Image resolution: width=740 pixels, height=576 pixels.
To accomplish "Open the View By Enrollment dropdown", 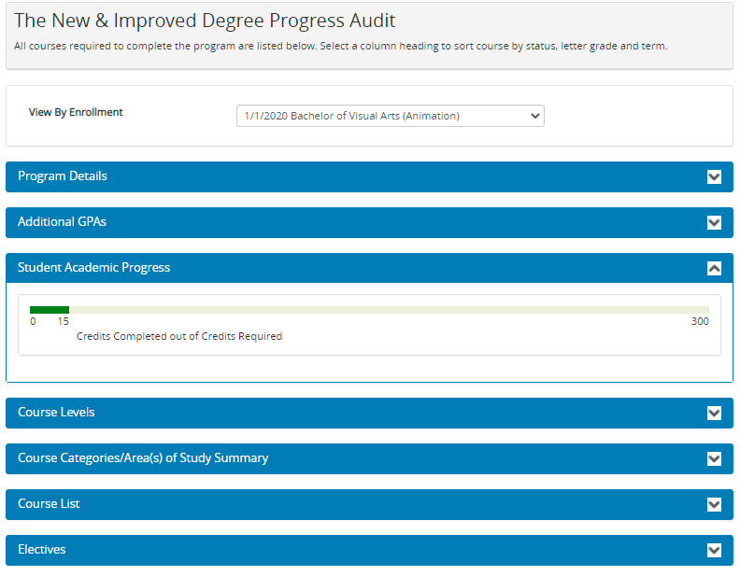I will (390, 116).
